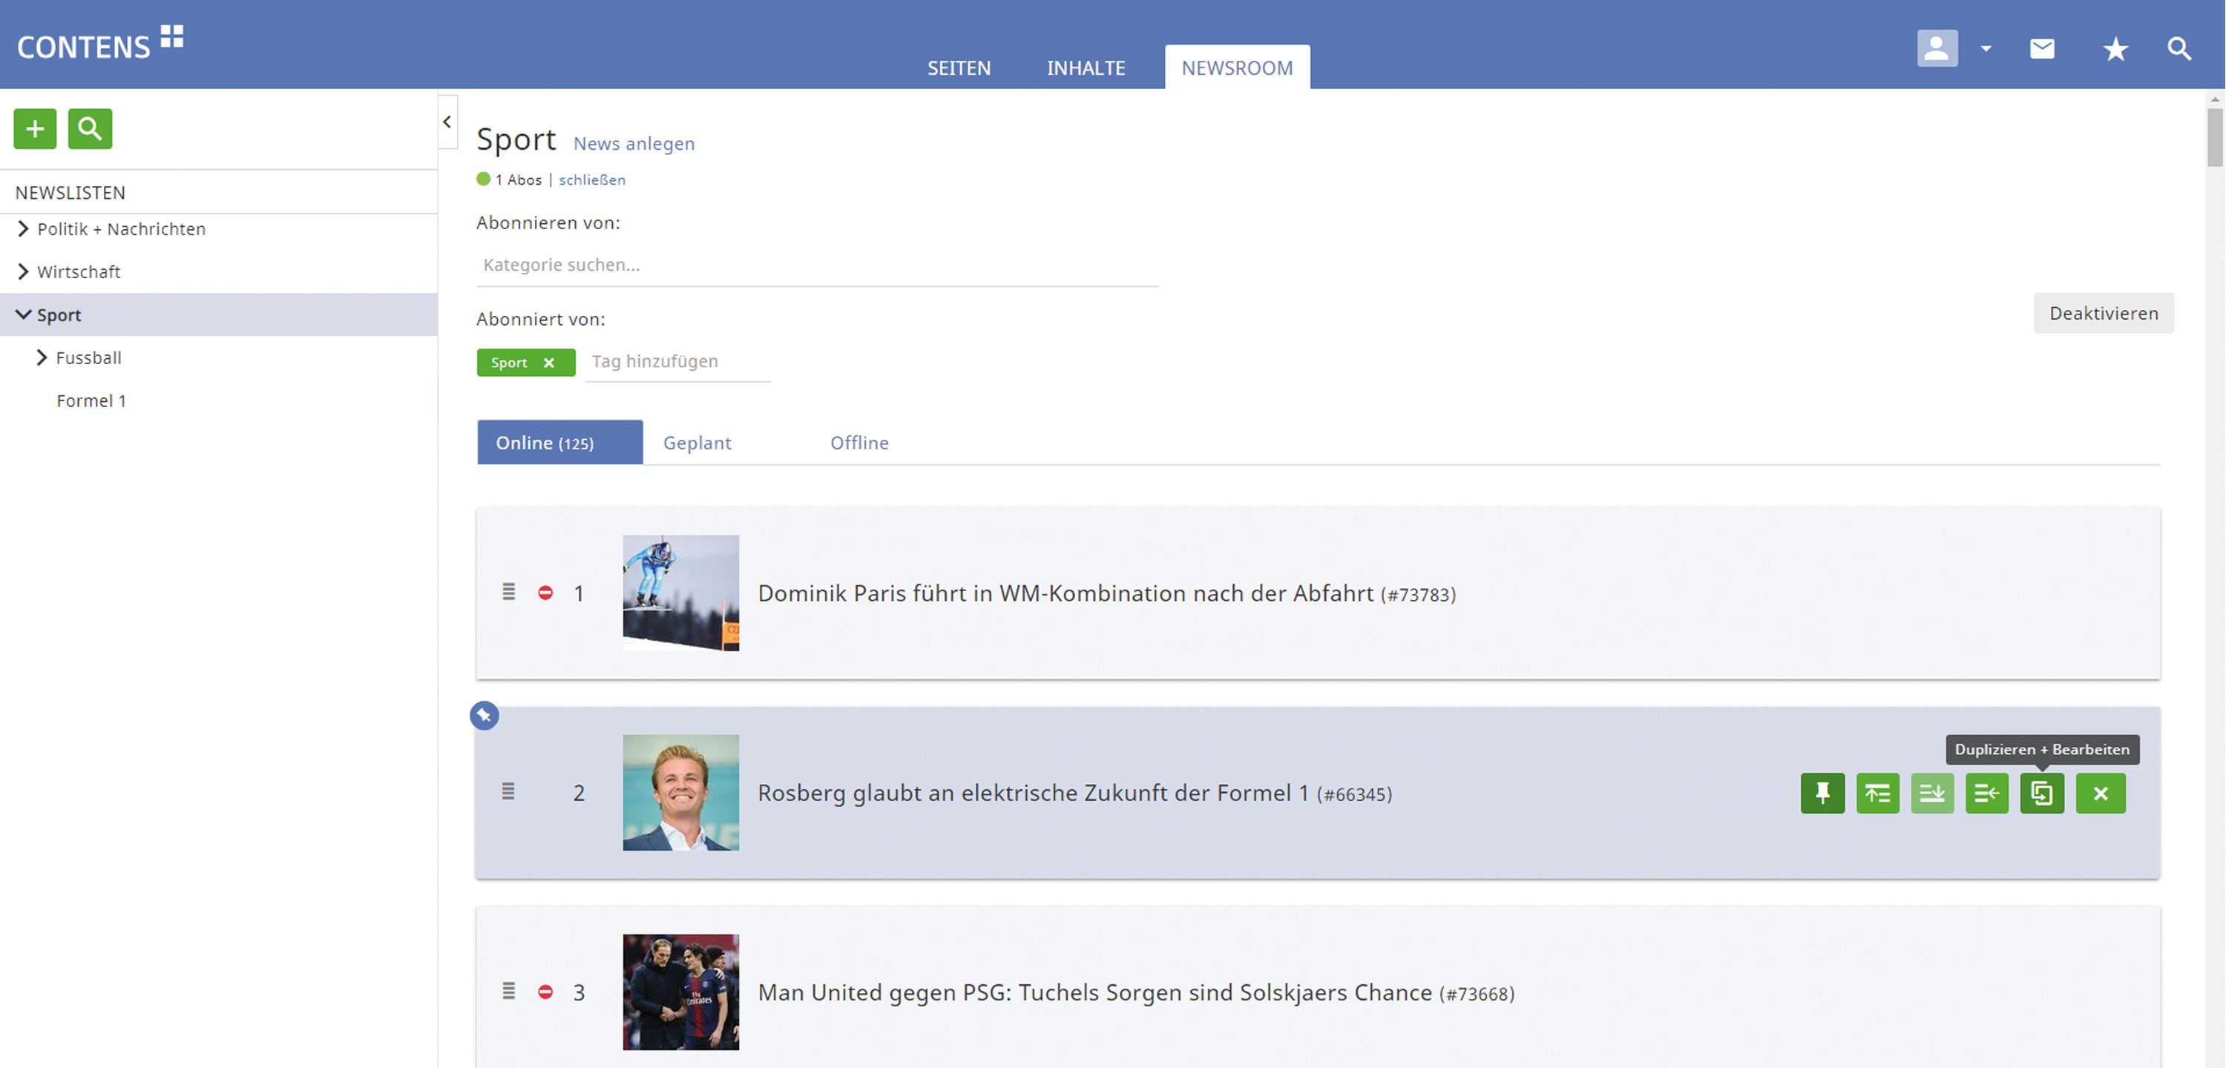Click the News anlegen link

click(634, 143)
